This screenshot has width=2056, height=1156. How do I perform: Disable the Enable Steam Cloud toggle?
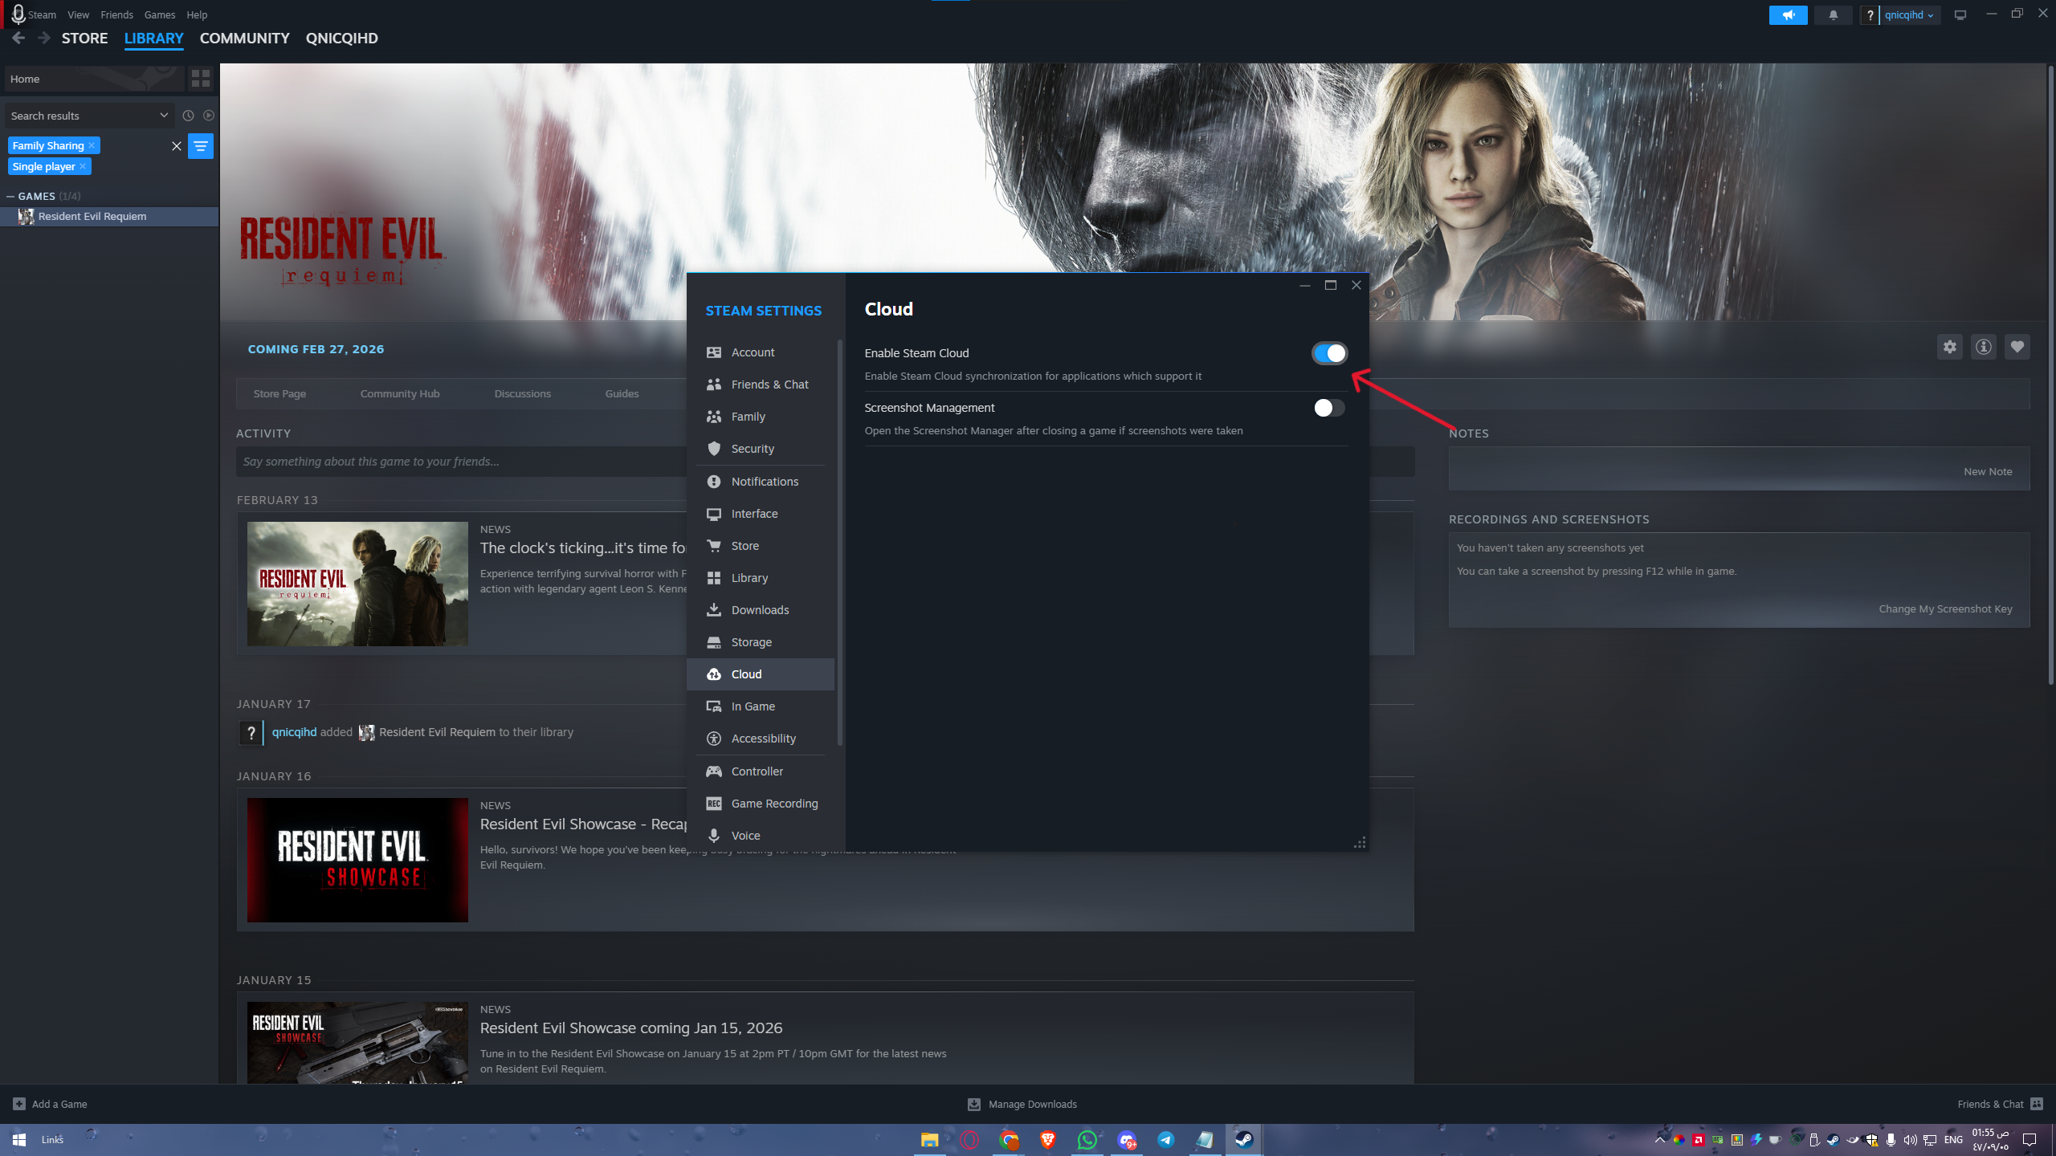click(1329, 353)
